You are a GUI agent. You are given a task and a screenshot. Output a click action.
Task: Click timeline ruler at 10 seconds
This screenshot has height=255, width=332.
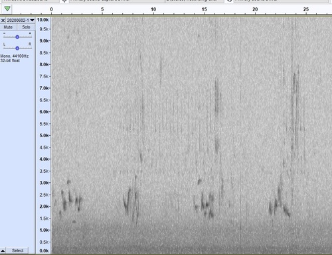153,9
